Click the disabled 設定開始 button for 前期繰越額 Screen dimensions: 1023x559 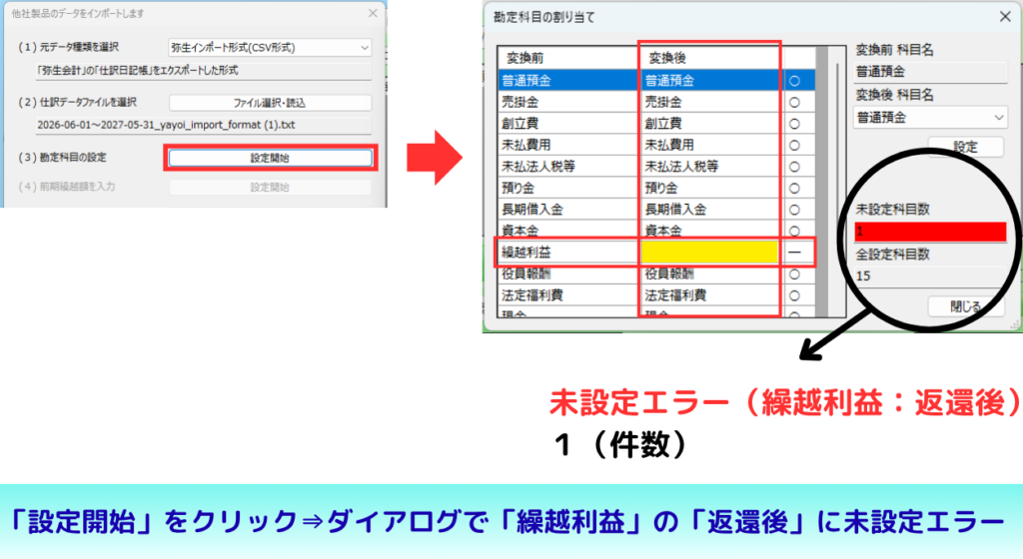270,187
